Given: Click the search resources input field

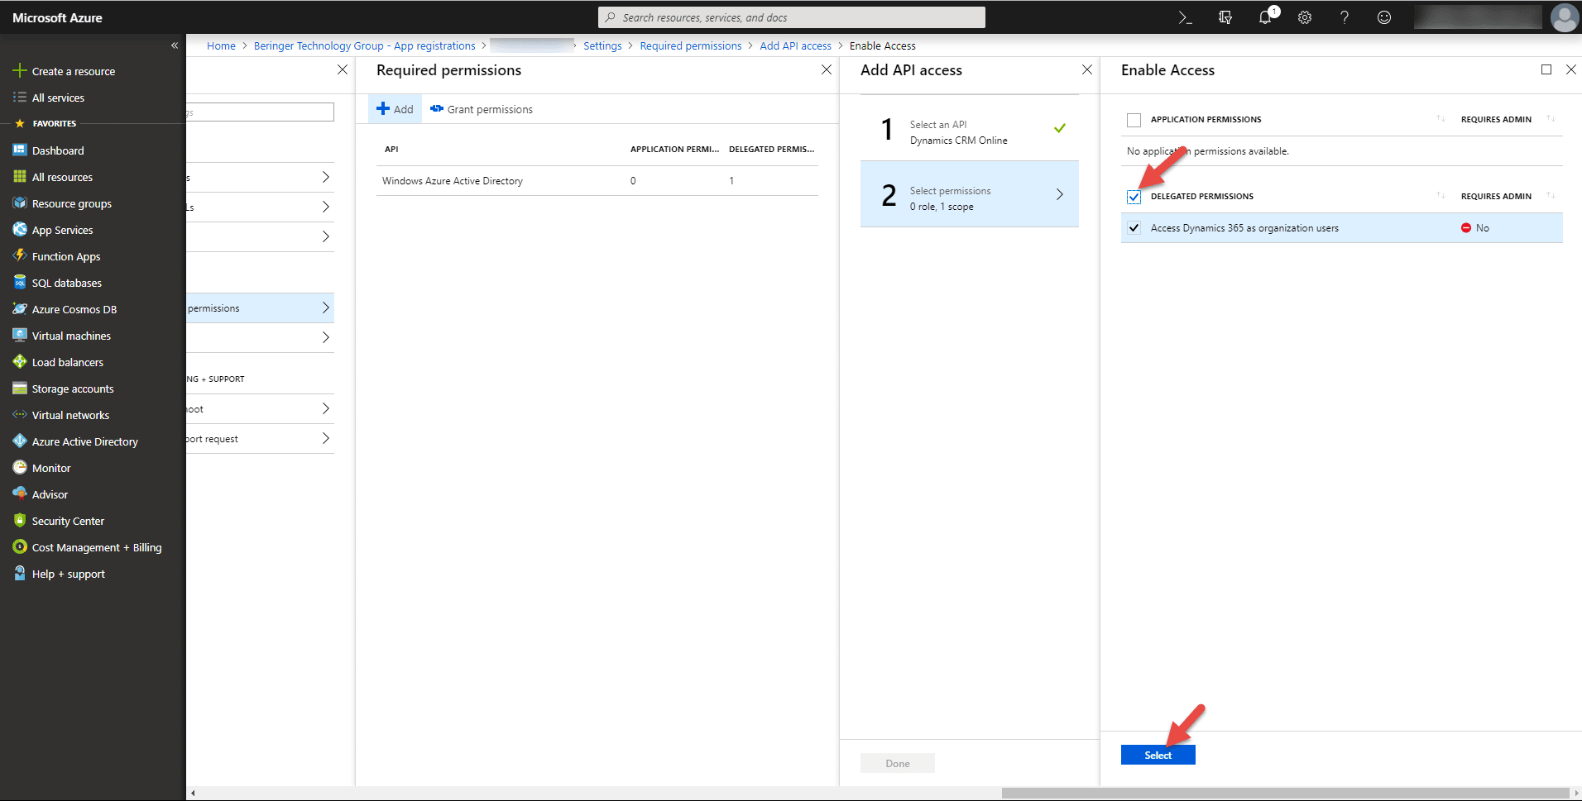Looking at the screenshot, I should (x=792, y=17).
